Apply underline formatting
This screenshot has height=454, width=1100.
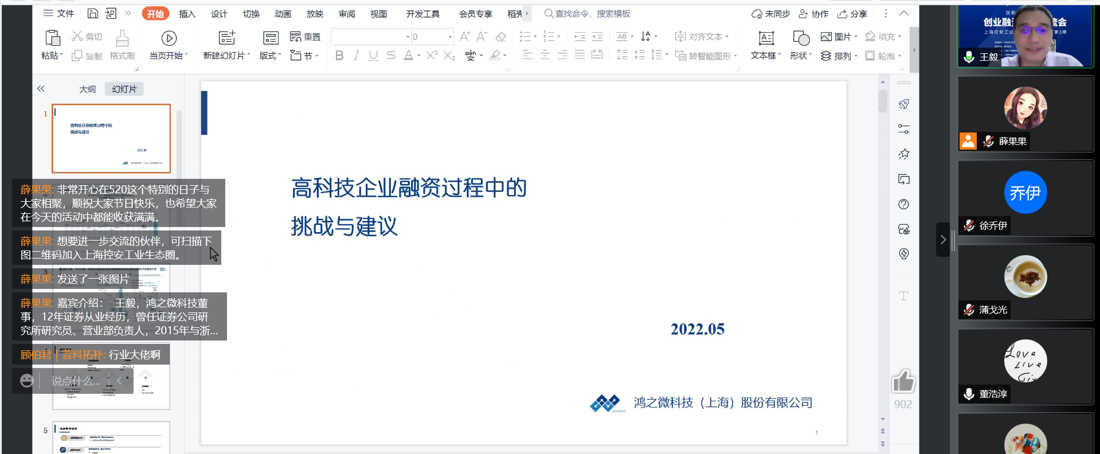click(x=374, y=56)
